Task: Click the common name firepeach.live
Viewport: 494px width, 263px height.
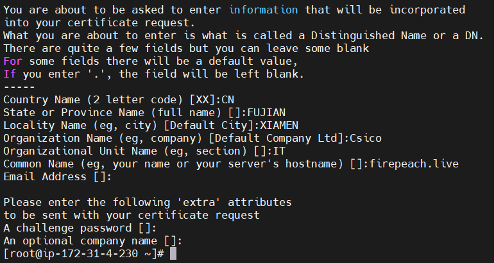Action: tap(414, 164)
